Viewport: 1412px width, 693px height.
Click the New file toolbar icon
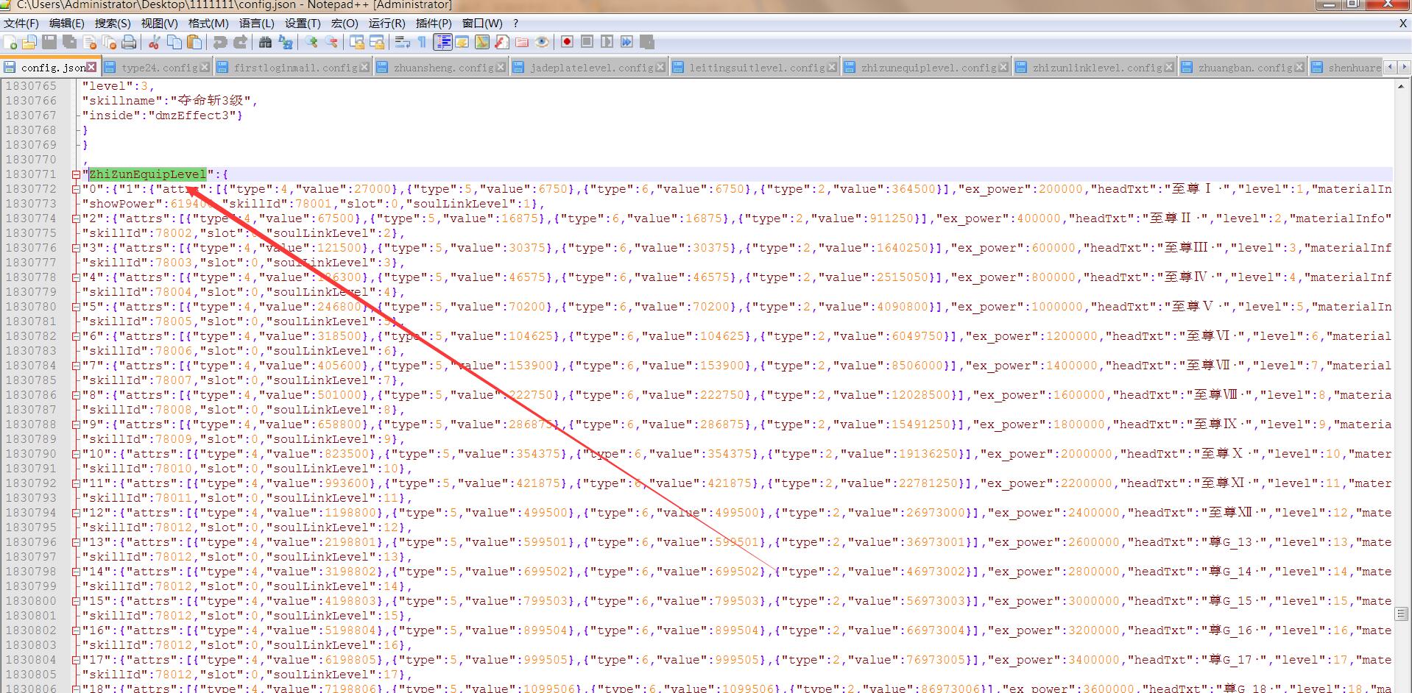(10, 42)
